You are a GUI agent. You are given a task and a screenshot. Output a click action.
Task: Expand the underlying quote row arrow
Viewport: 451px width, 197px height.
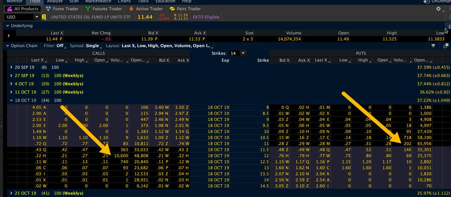coord(8,36)
